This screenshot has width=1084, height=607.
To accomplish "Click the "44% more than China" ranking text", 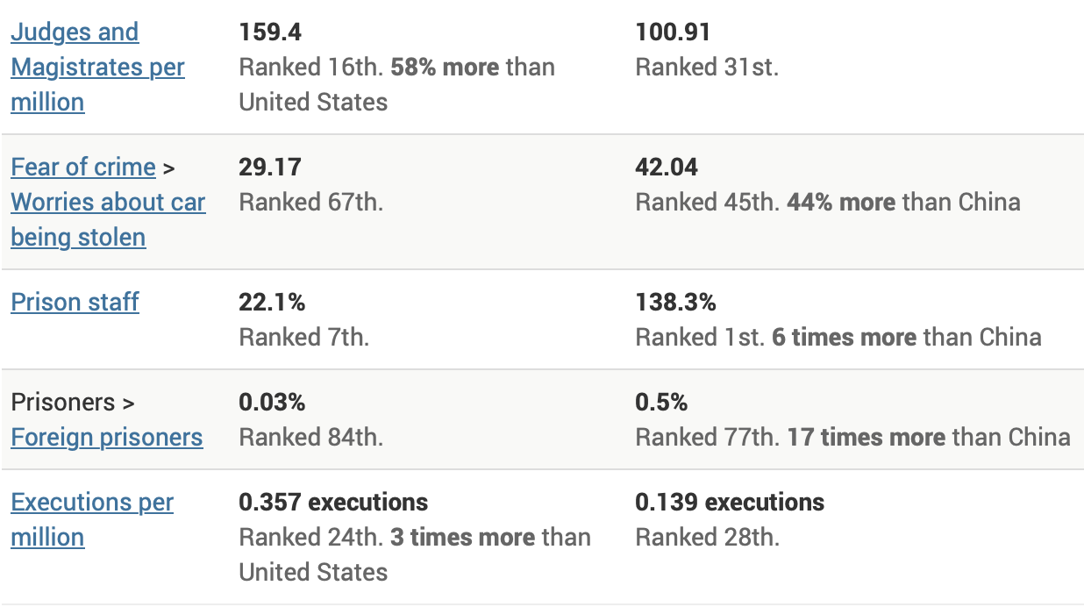I will 903,203.
